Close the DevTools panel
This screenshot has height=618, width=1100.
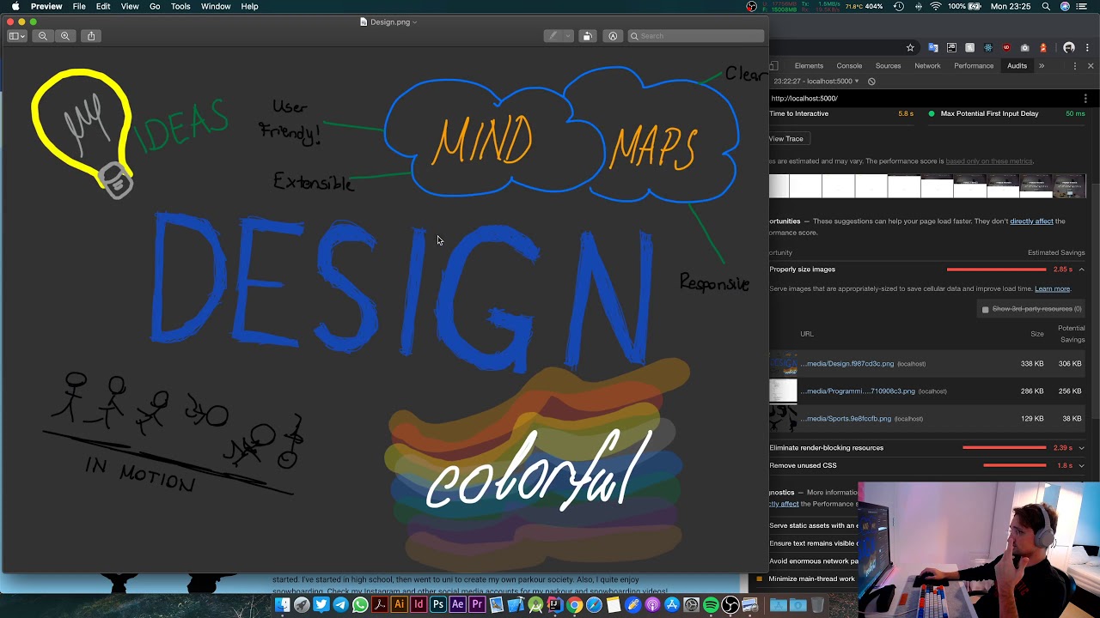tap(1091, 66)
